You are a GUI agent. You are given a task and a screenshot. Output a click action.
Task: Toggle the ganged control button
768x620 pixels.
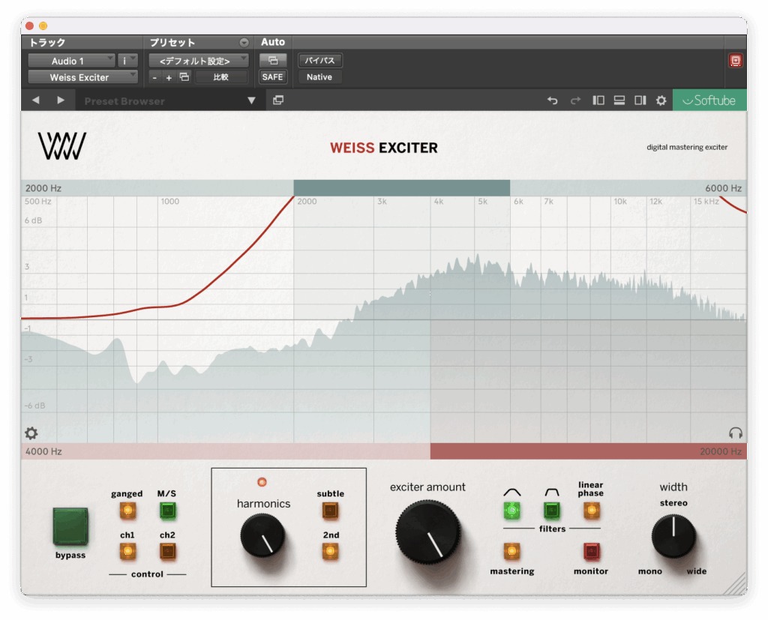click(x=127, y=511)
